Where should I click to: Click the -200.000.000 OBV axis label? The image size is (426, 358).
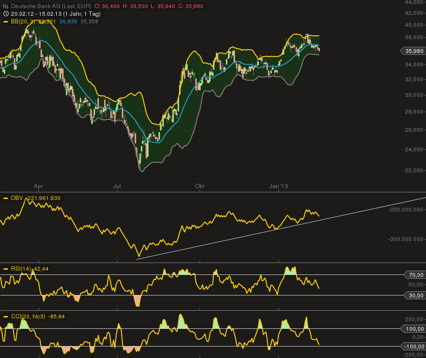(406, 210)
